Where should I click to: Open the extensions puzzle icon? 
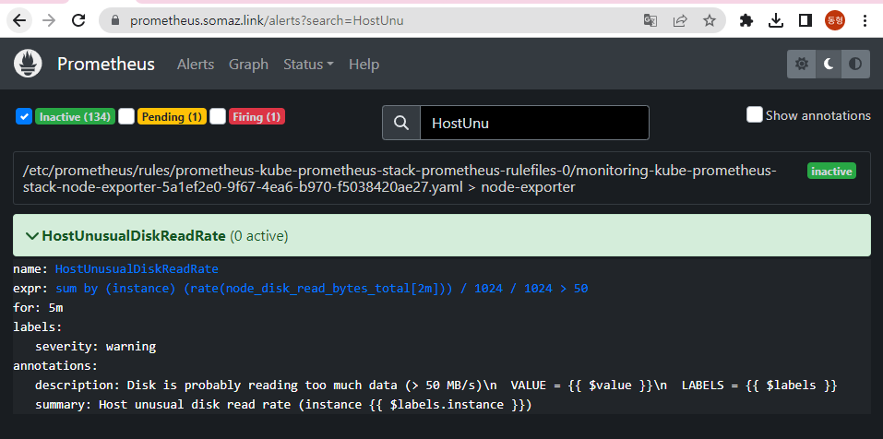click(746, 21)
